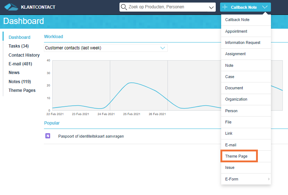This screenshot has width=288, height=195.
Task: Expand the search field dropdown arrow
Action: (211, 8)
